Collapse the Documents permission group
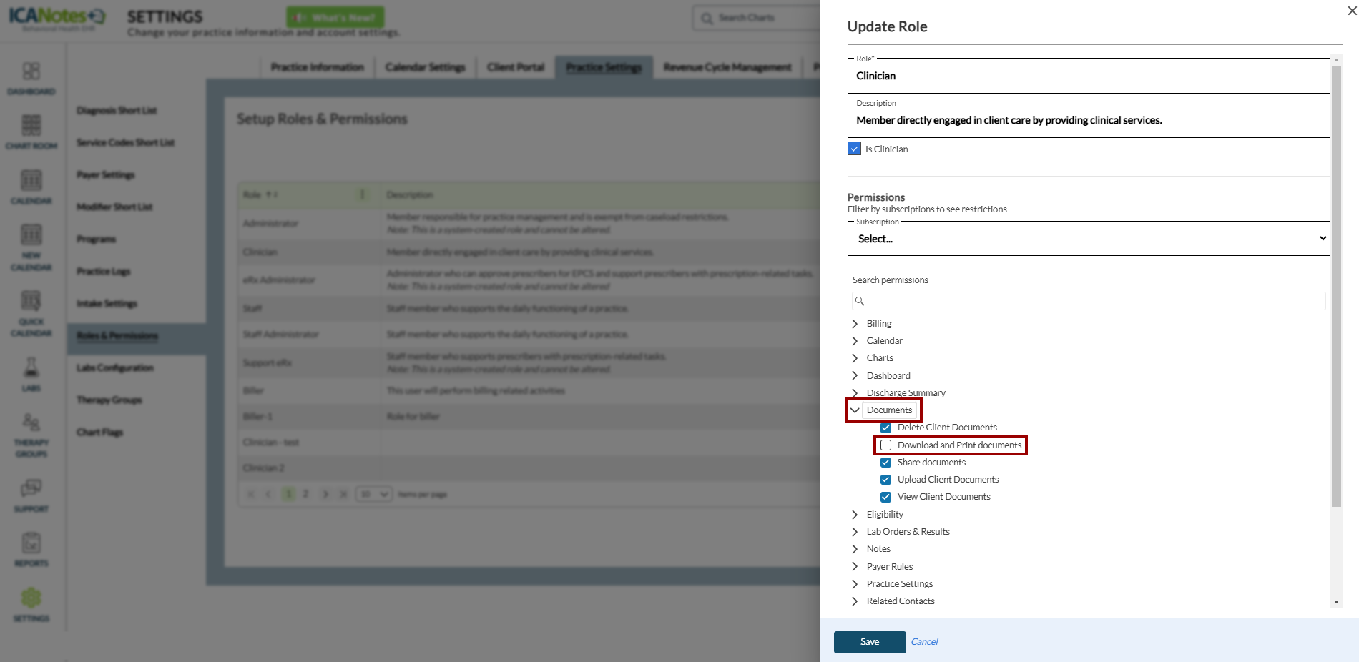 (x=855, y=410)
